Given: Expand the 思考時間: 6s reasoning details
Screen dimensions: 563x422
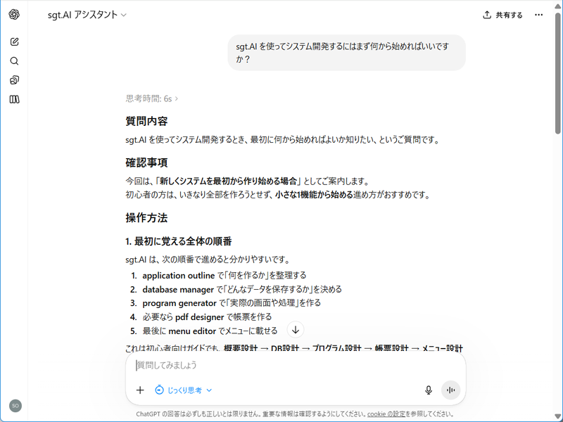Looking at the screenshot, I should pyautogui.click(x=151, y=98).
